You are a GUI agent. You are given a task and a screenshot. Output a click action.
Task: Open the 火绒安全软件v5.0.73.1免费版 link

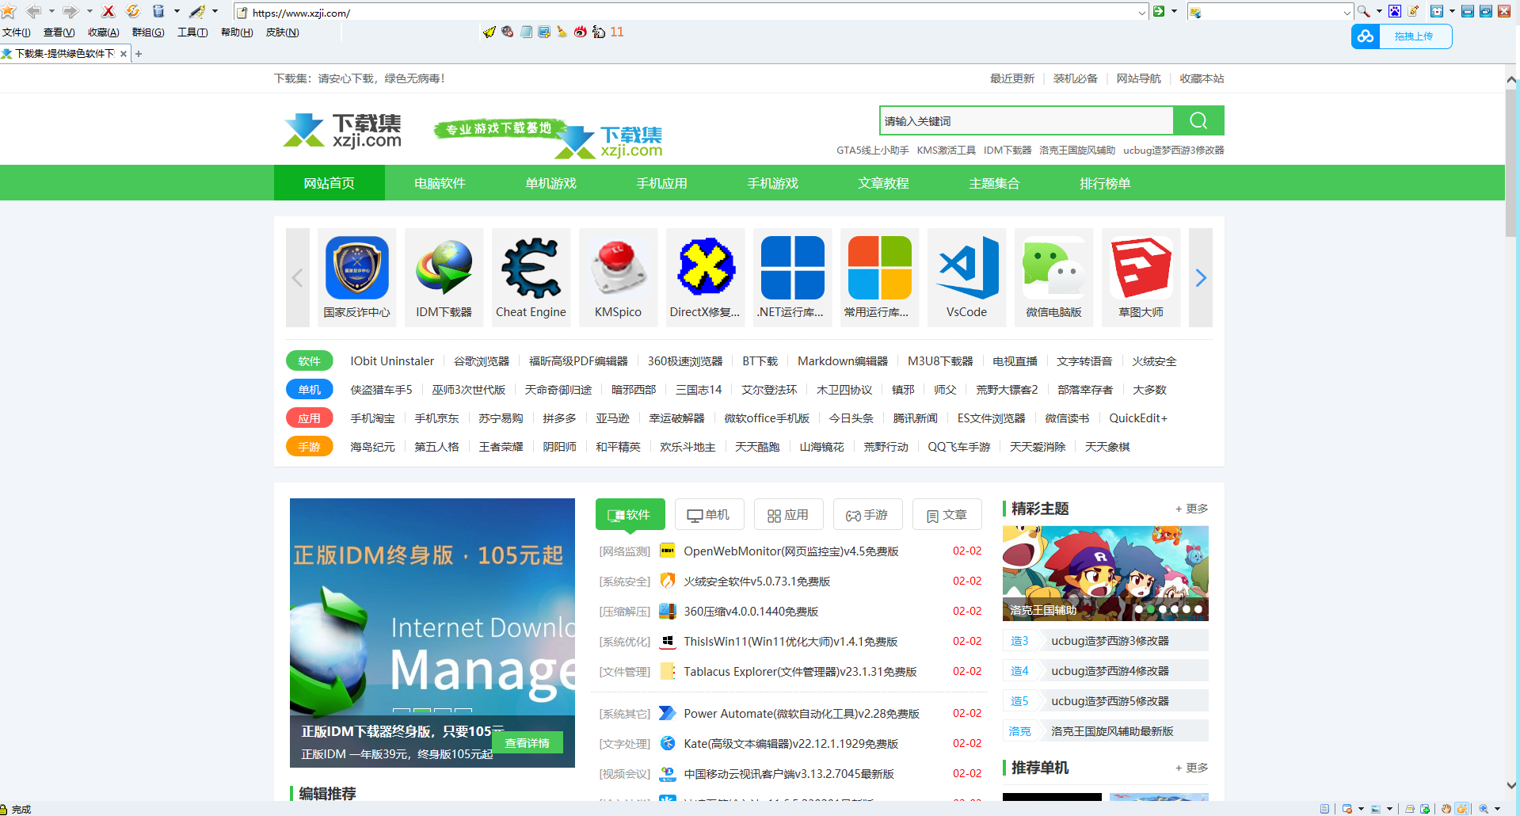click(756, 581)
